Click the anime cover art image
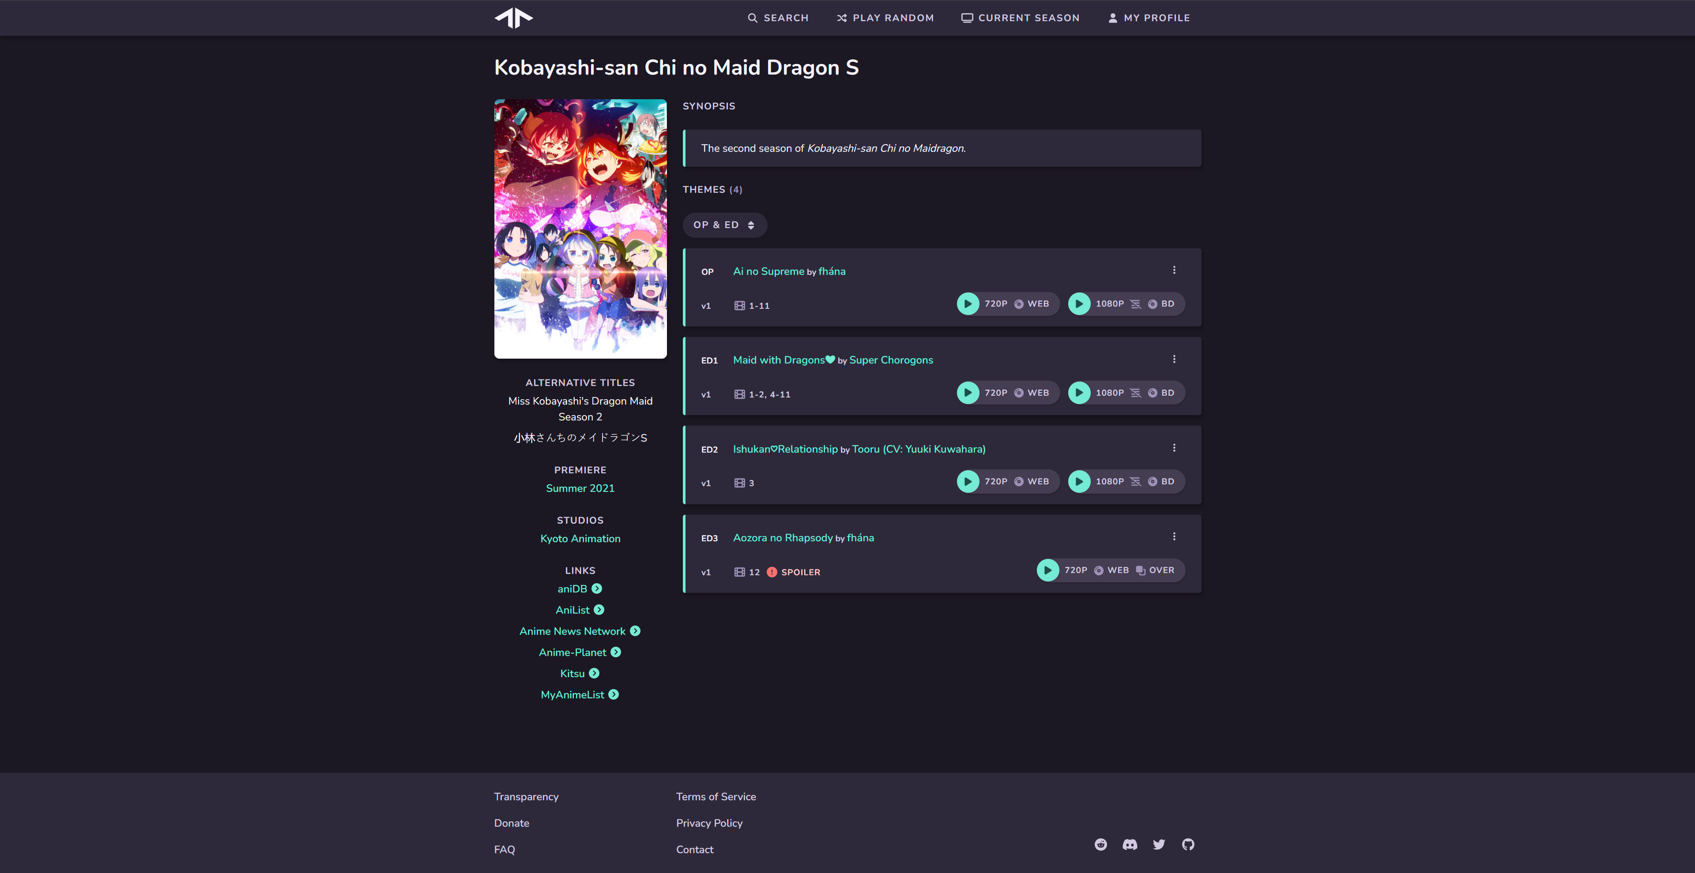Viewport: 1695px width, 873px height. (580, 229)
